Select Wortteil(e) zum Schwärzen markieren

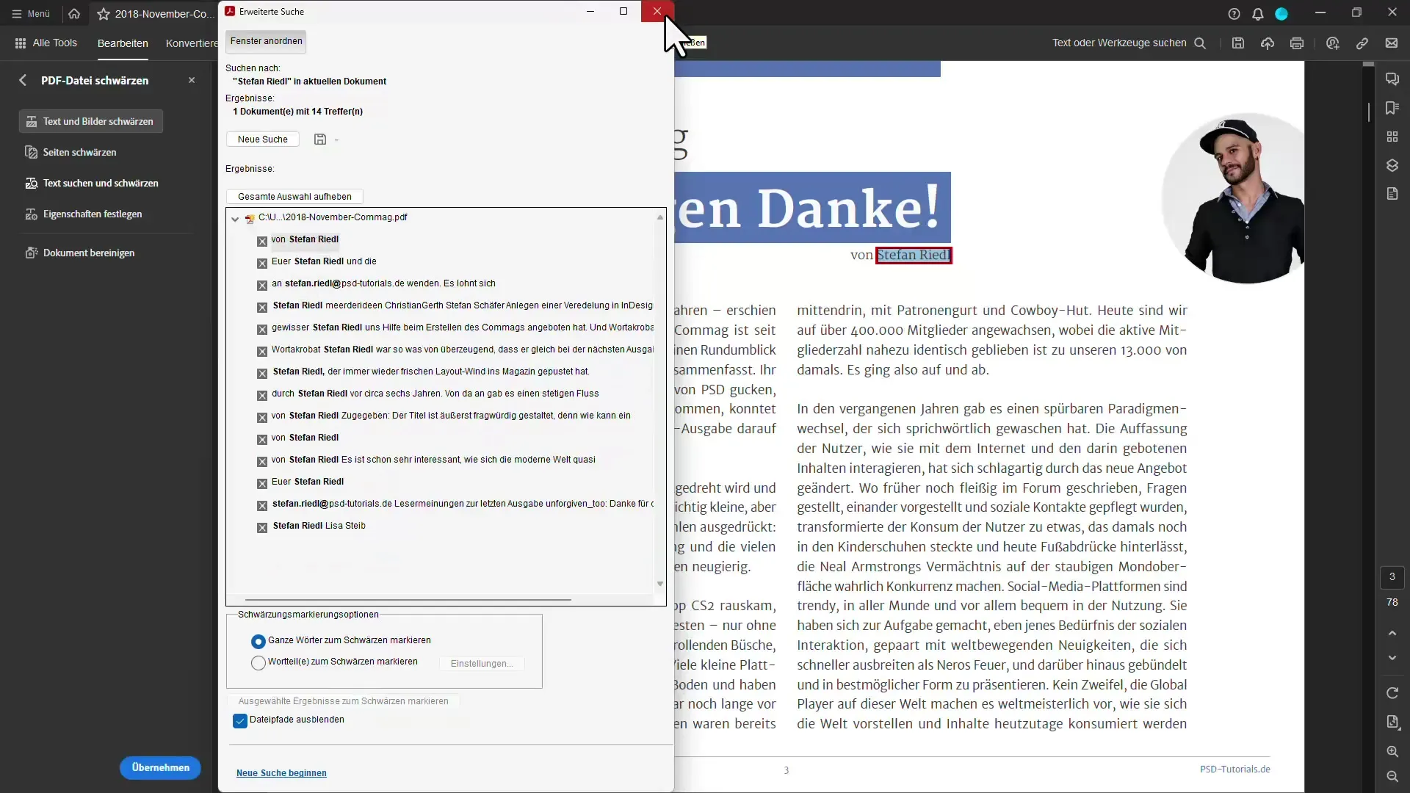pos(258,663)
